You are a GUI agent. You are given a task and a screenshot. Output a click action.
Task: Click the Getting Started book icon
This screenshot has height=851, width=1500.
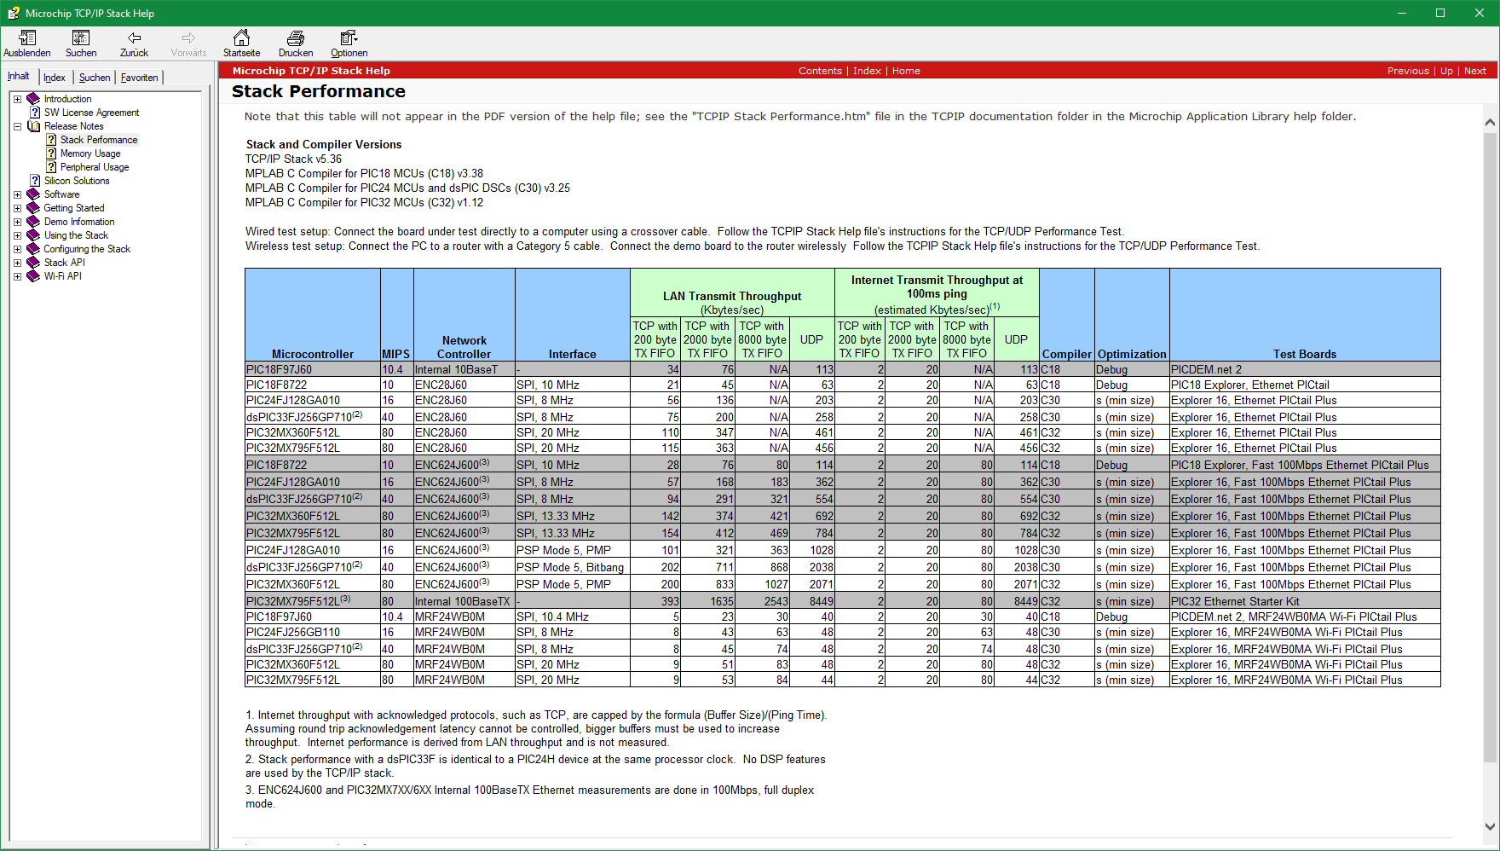point(34,208)
